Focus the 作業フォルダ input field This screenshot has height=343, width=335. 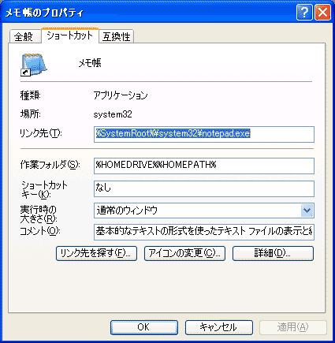click(204, 166)
